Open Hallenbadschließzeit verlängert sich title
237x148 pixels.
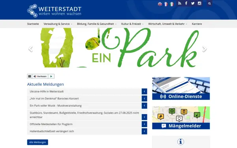click(52, 131)
